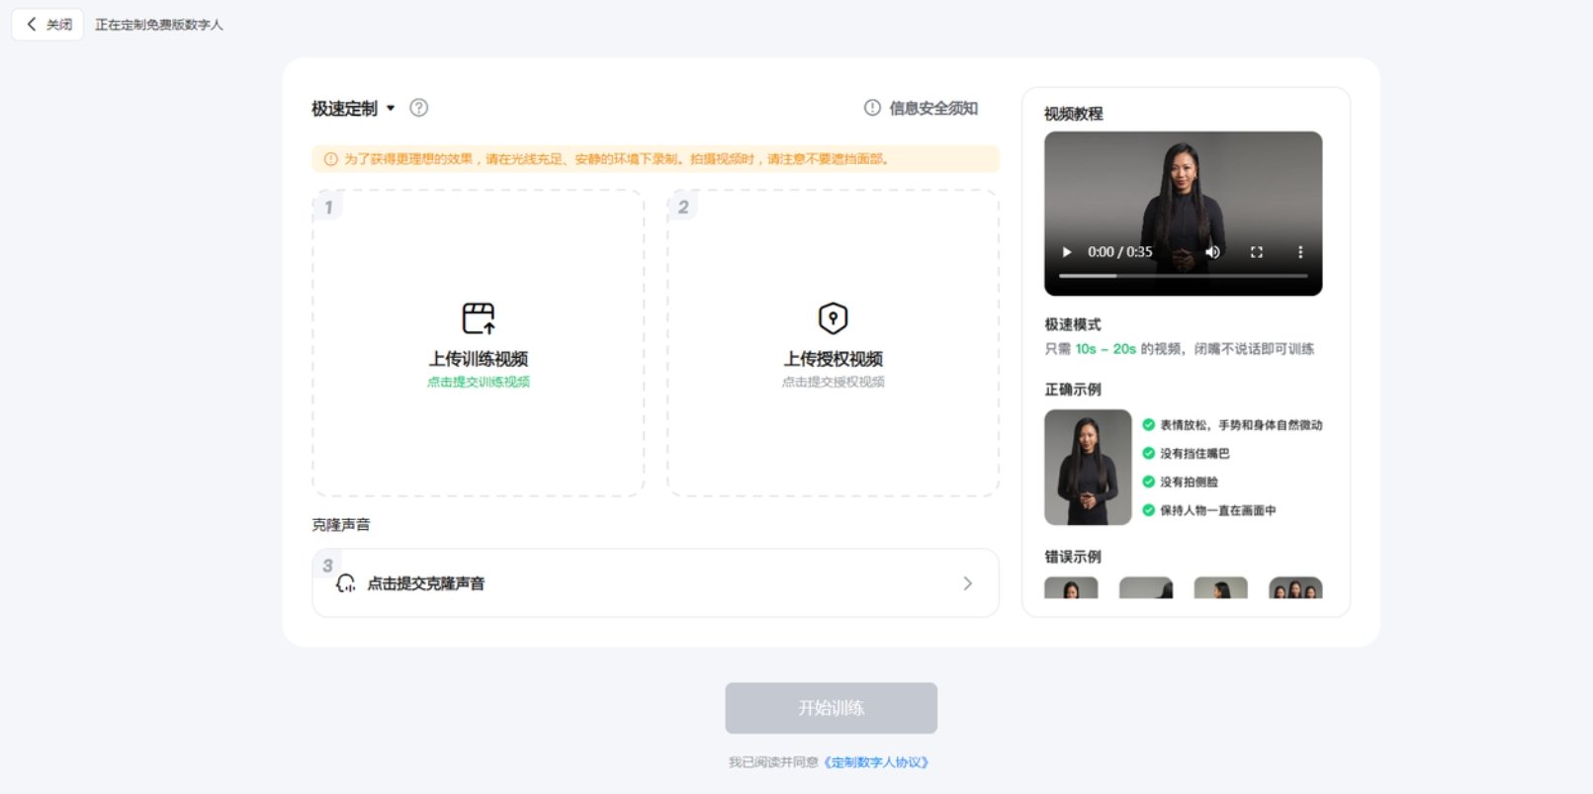Click the first wrong example thumbnail

point(1071,588)
